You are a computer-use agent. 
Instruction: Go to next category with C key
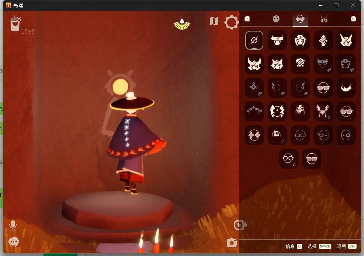pyautogui.click(x=353, y=19)
